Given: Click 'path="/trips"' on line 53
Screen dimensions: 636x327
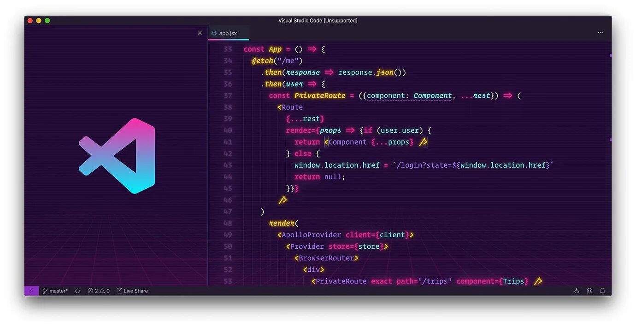Looking at the screenshot, I should pos(424,281).
